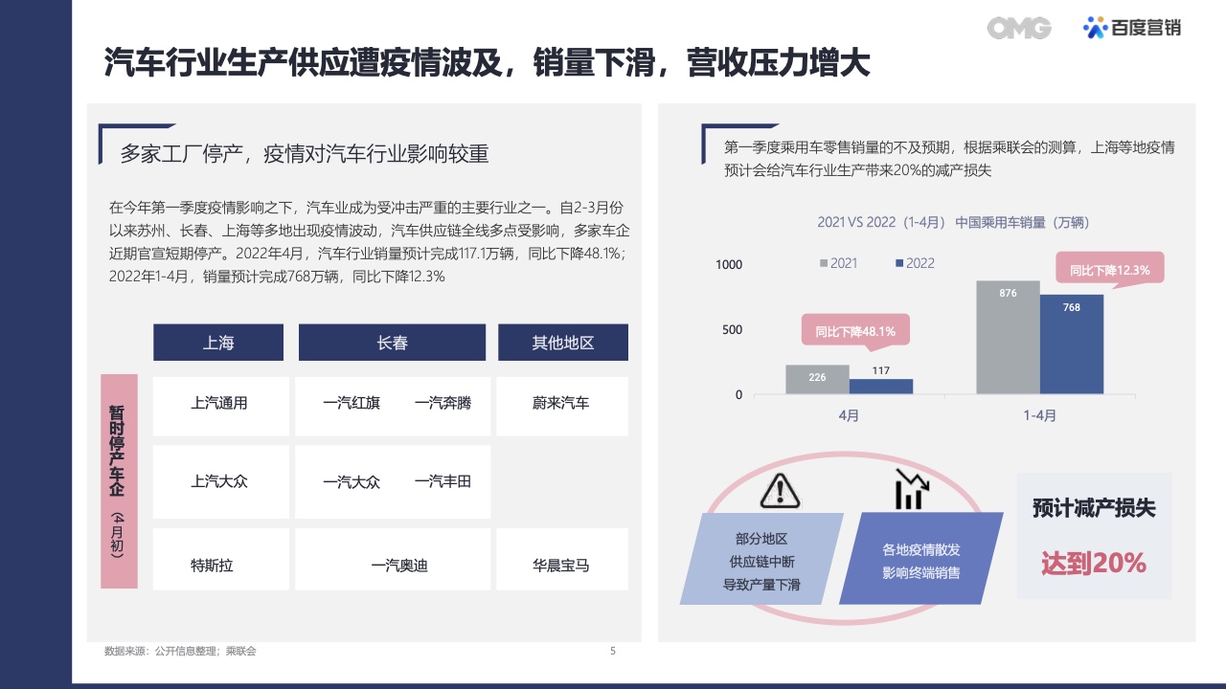Image resolution: width=1226 pixels, height=689 pixels.
Task: Select the 长春 column header
Action: tap(393, 343)
